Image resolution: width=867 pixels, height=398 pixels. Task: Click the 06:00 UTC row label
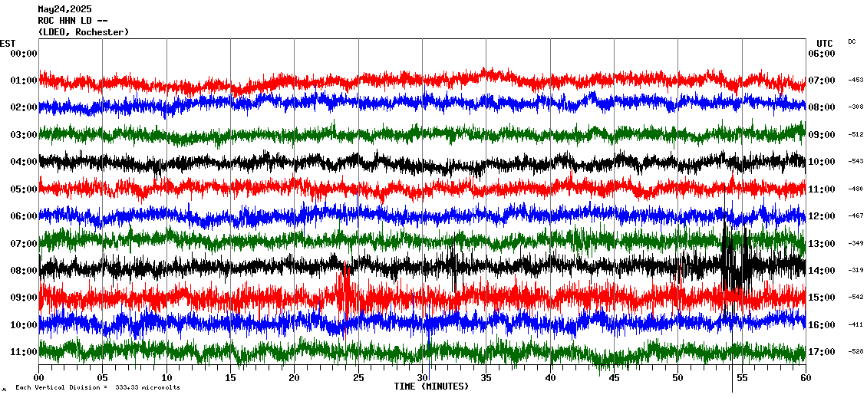[x=821, y=54]
